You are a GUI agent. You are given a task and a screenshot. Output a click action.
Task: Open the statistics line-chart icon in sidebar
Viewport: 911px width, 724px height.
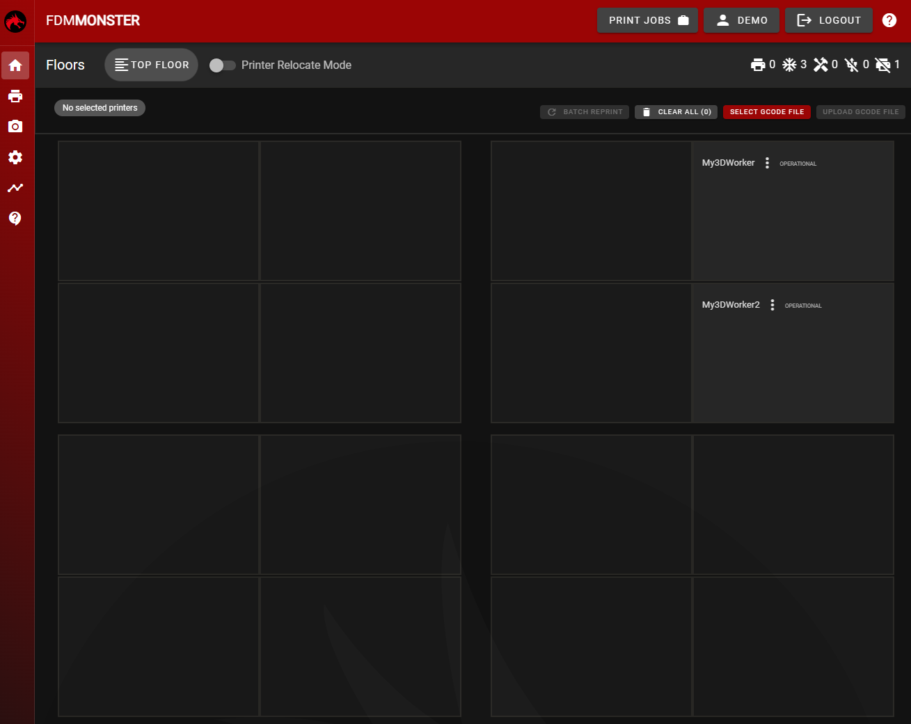[x=15, y=188]
